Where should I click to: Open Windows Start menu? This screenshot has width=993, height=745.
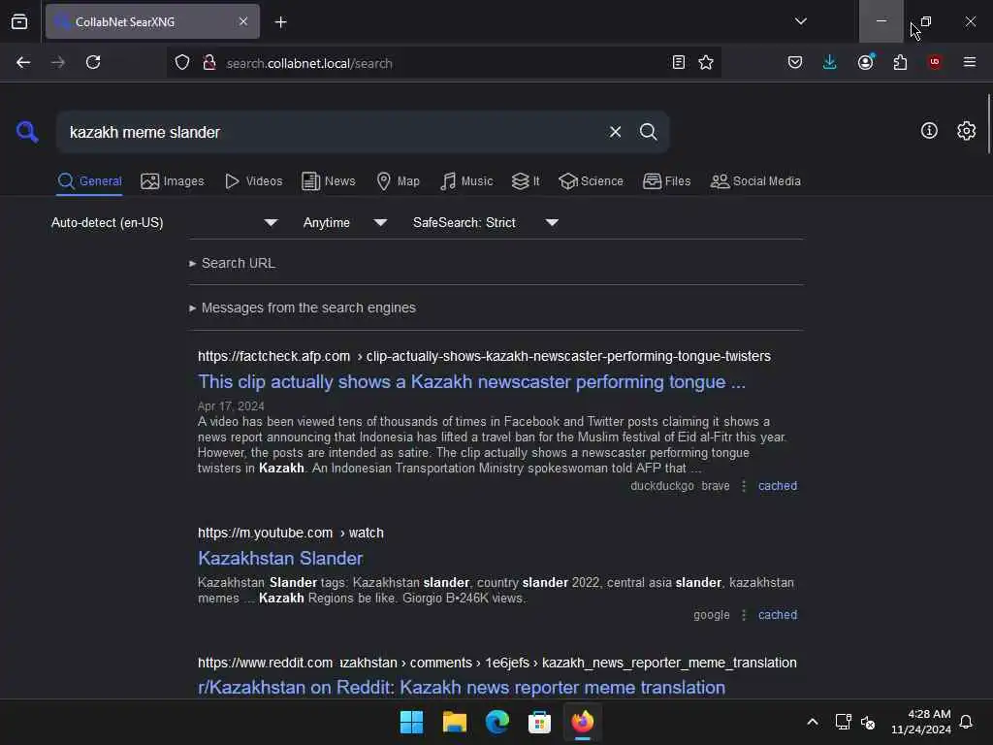pyautogui.click(x=411, y=722)
